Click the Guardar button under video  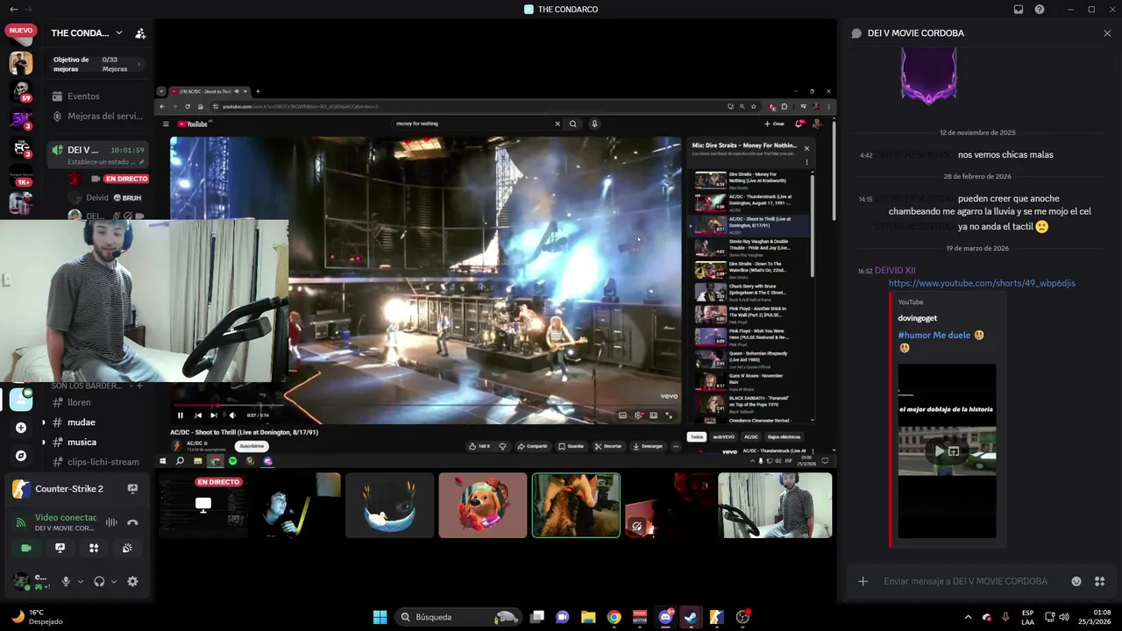point(572,446)
